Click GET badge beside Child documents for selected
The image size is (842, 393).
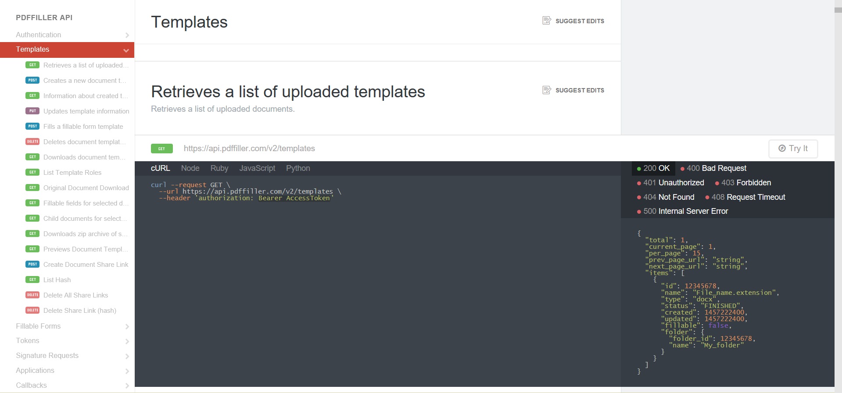(x=32, y=218)
